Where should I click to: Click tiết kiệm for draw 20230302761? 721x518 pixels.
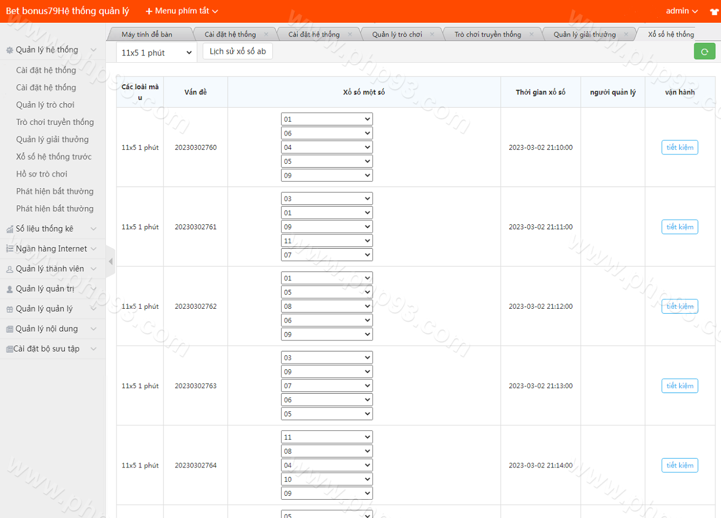679,227
